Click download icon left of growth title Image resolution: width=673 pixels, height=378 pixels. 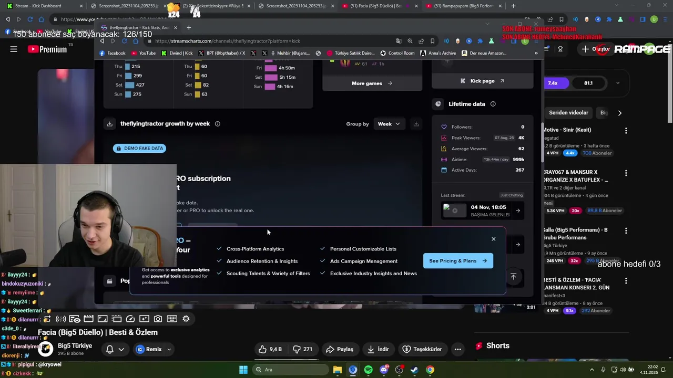pos(109,124)
